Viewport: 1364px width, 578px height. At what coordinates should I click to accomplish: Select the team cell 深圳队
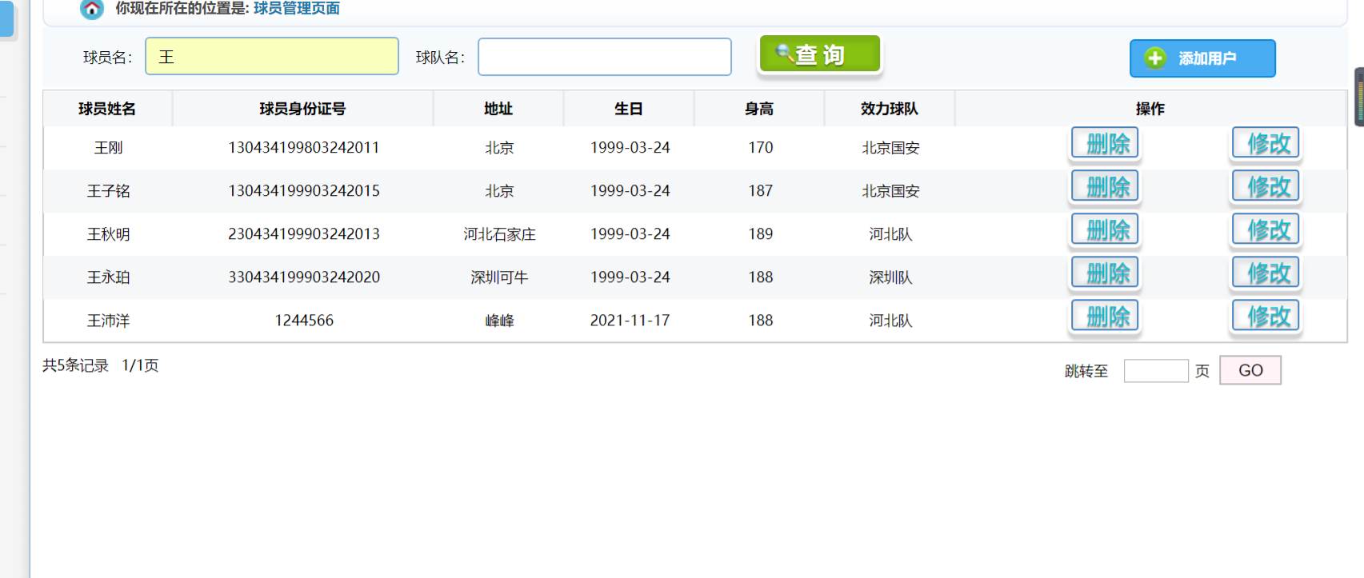(890, 277)
